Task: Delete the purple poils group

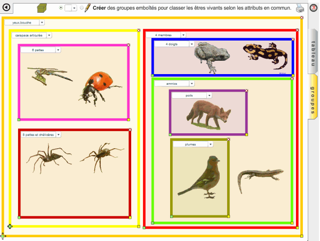Action: 246,91
